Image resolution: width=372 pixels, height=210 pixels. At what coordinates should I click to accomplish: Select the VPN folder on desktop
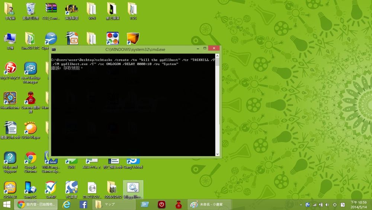coord(92,11)
